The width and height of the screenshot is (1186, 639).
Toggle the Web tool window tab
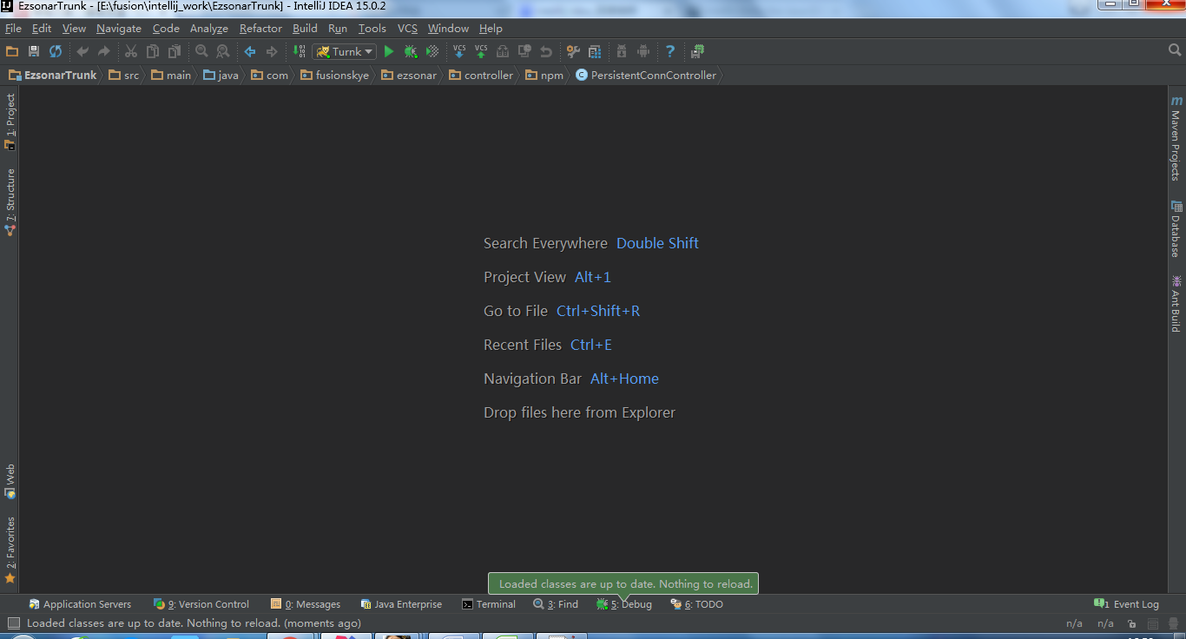tap(10, 481)
